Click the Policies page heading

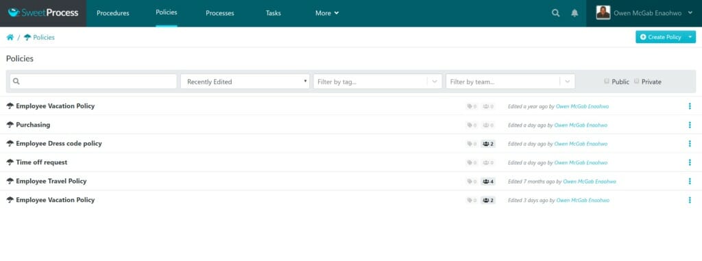[20, 59]
